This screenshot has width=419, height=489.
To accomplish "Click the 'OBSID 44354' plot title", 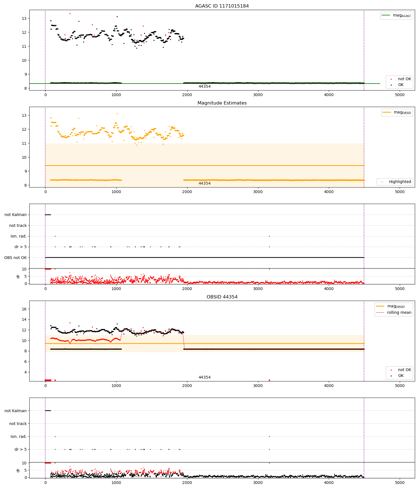I will pos(222,297).
